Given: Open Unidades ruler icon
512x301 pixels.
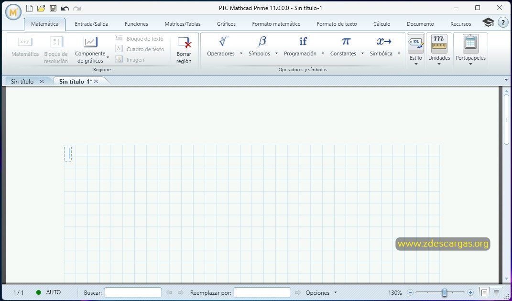Looking at the screenshot, I should [x=439, y=44].
